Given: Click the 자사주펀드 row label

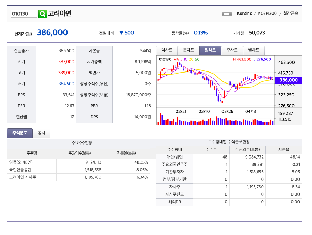Looking at the screenshot, I should coord(174,194).
